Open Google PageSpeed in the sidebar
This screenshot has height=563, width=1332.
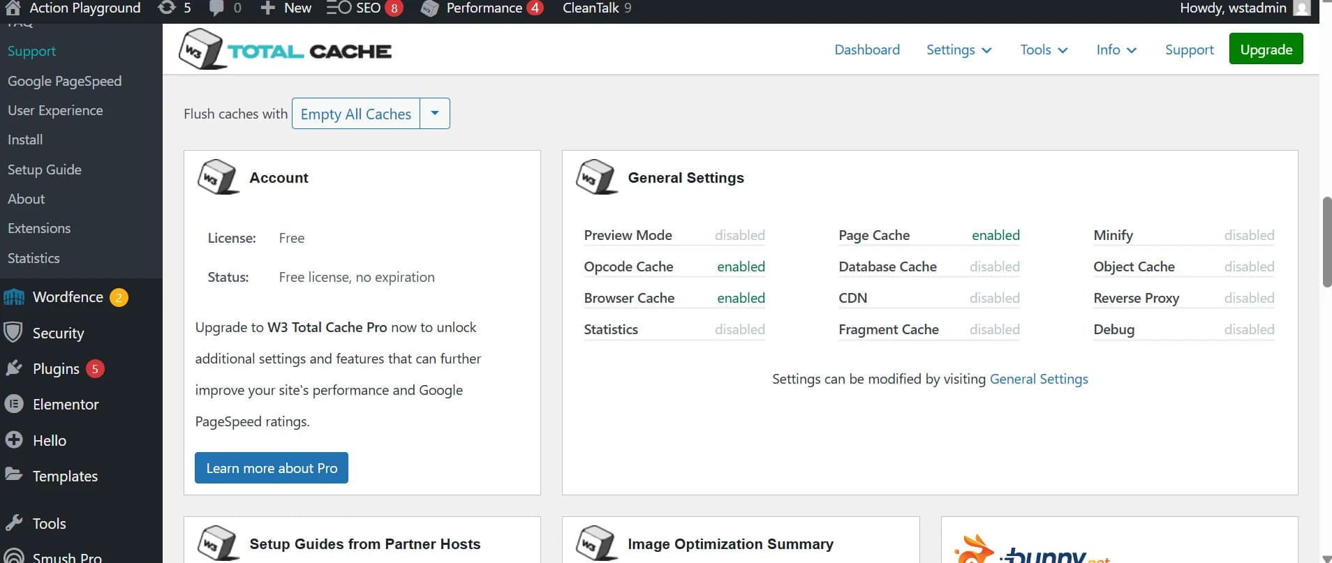click(64, 81)
